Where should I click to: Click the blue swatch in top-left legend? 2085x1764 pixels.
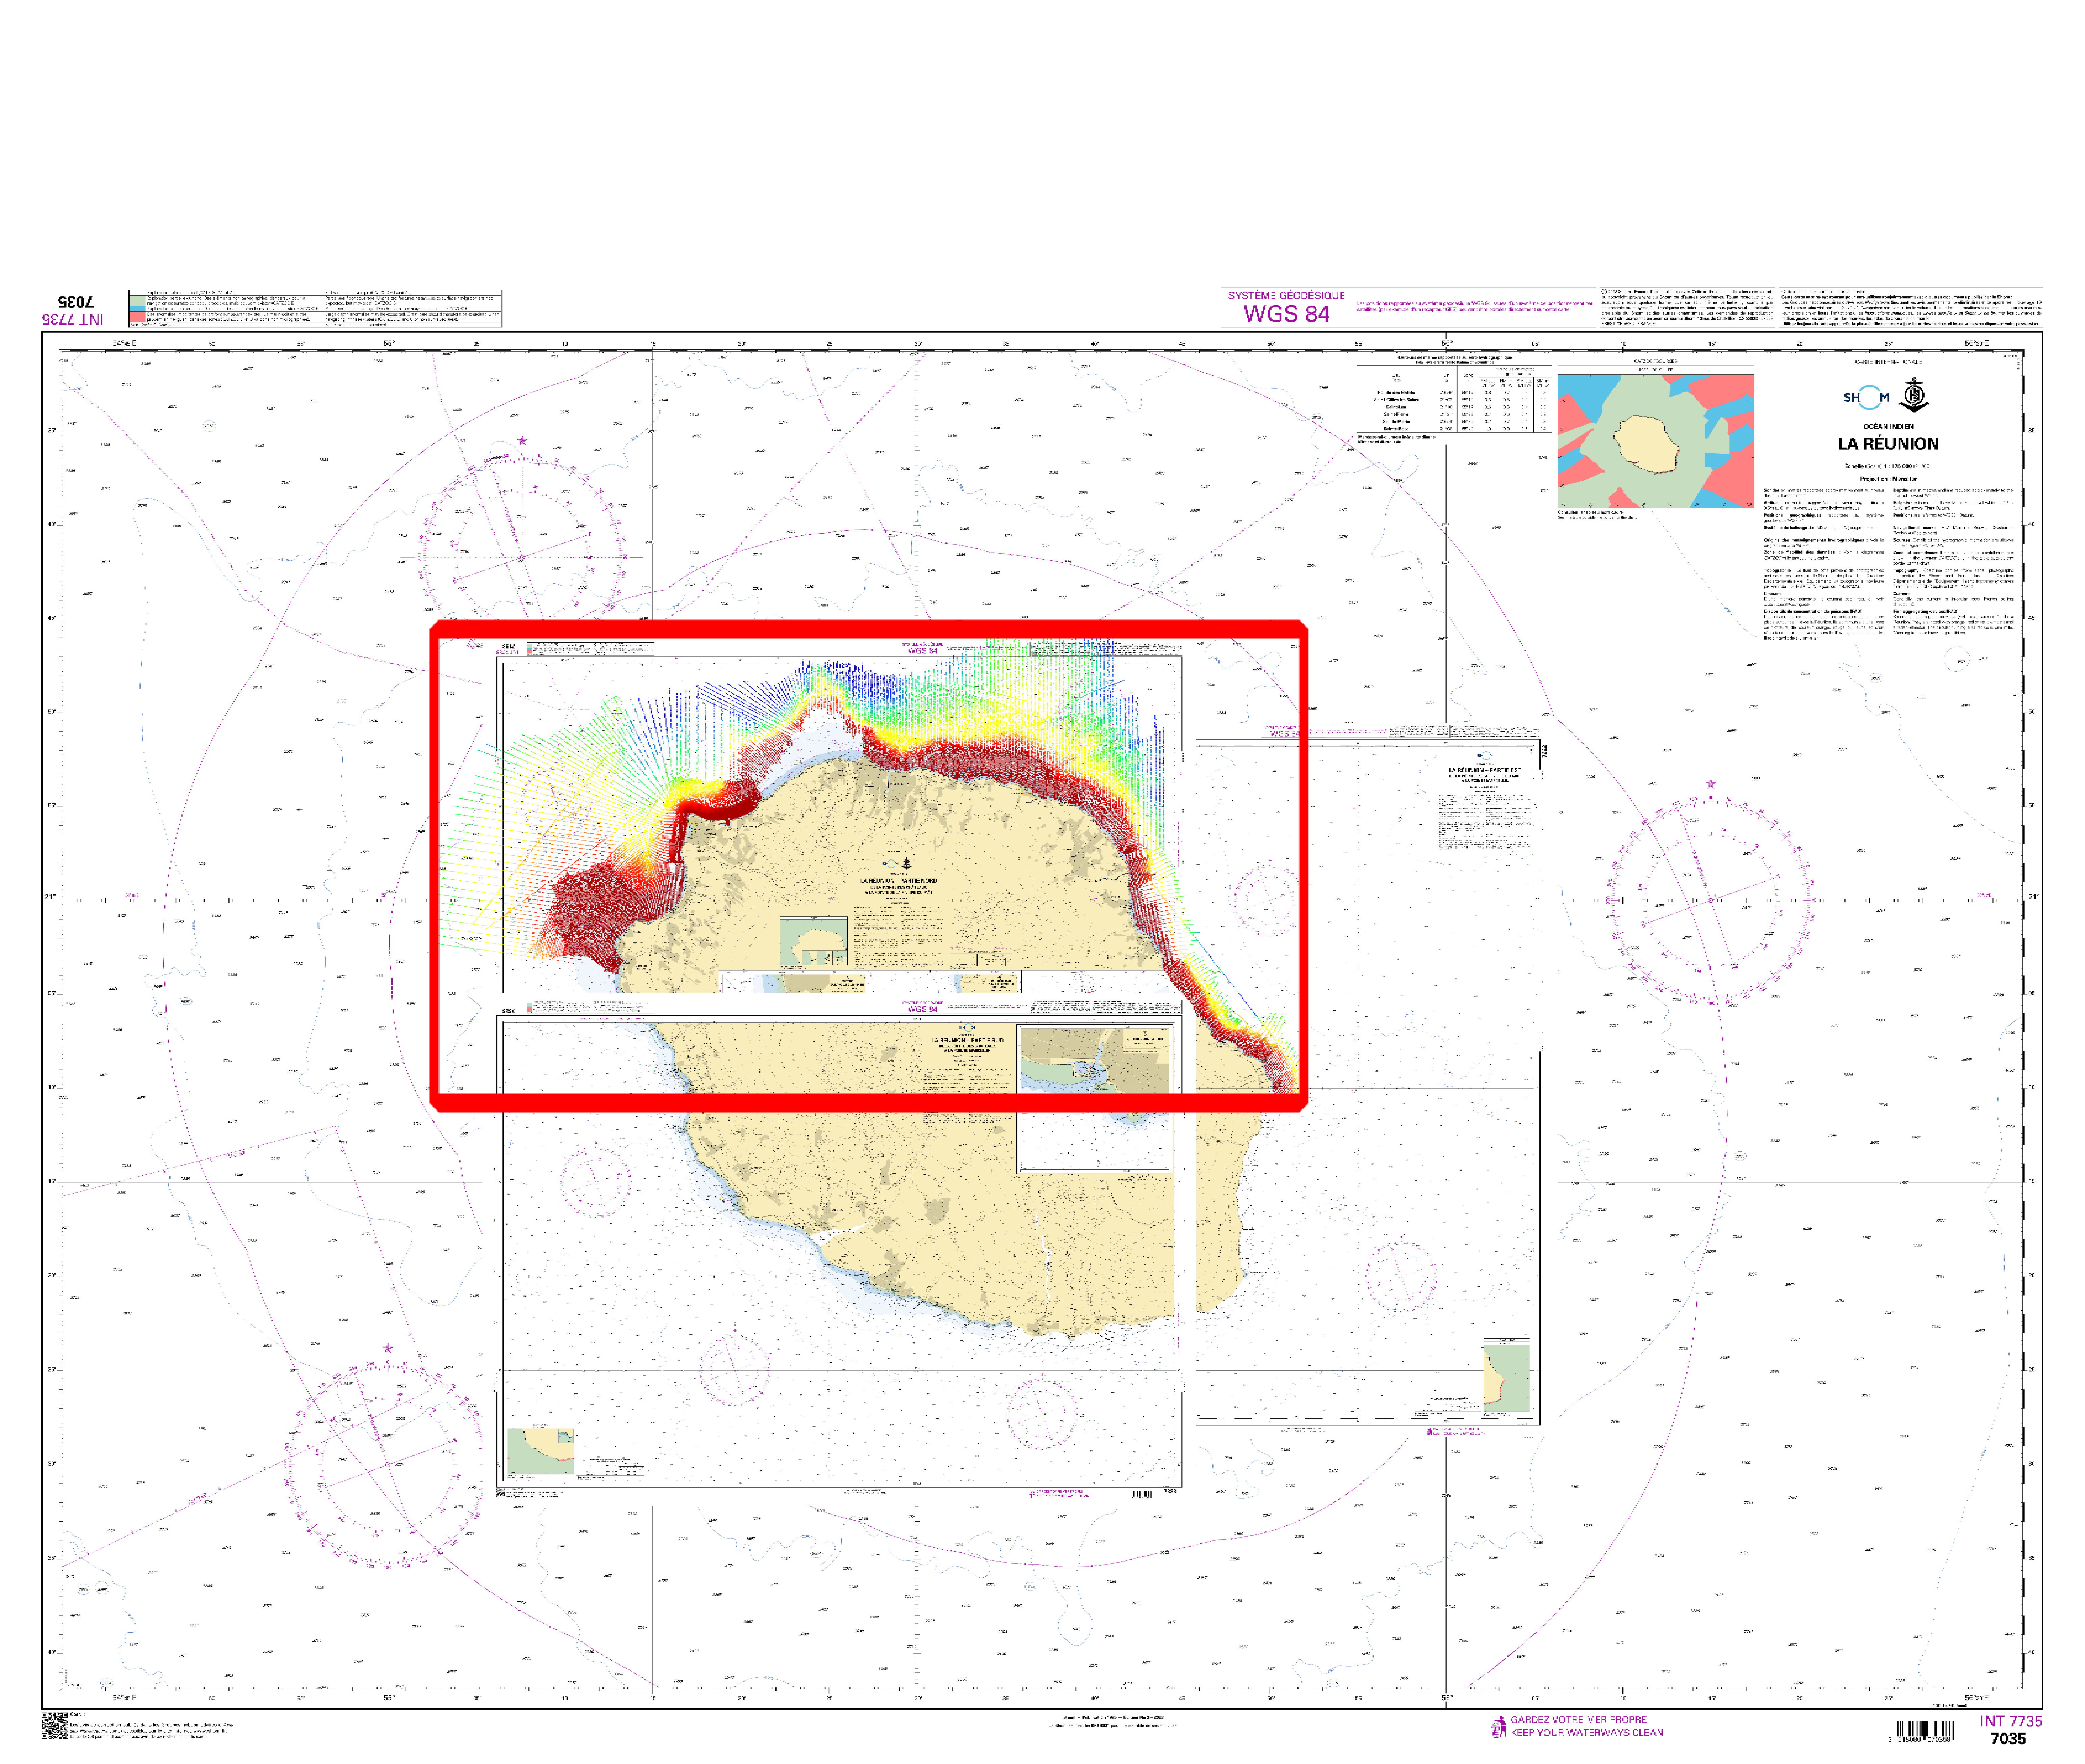pos(137,309)
